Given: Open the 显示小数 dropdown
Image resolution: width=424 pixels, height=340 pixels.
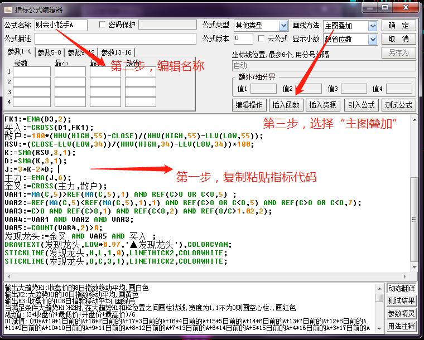Looking at the screenshot, I should (x=373, y=40).
